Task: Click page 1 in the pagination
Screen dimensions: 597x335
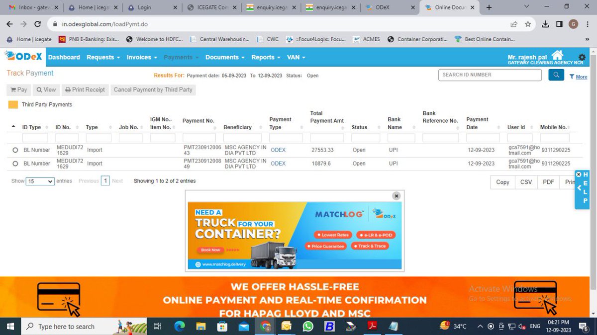Action: [105, 181]
